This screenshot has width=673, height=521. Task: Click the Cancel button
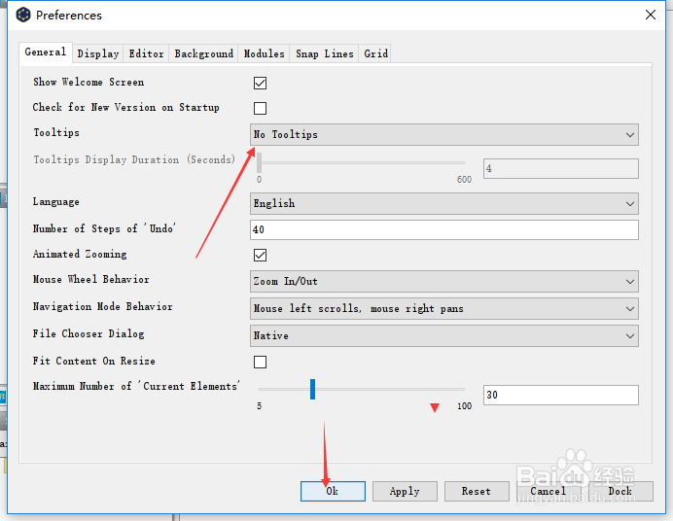[549, 491]
